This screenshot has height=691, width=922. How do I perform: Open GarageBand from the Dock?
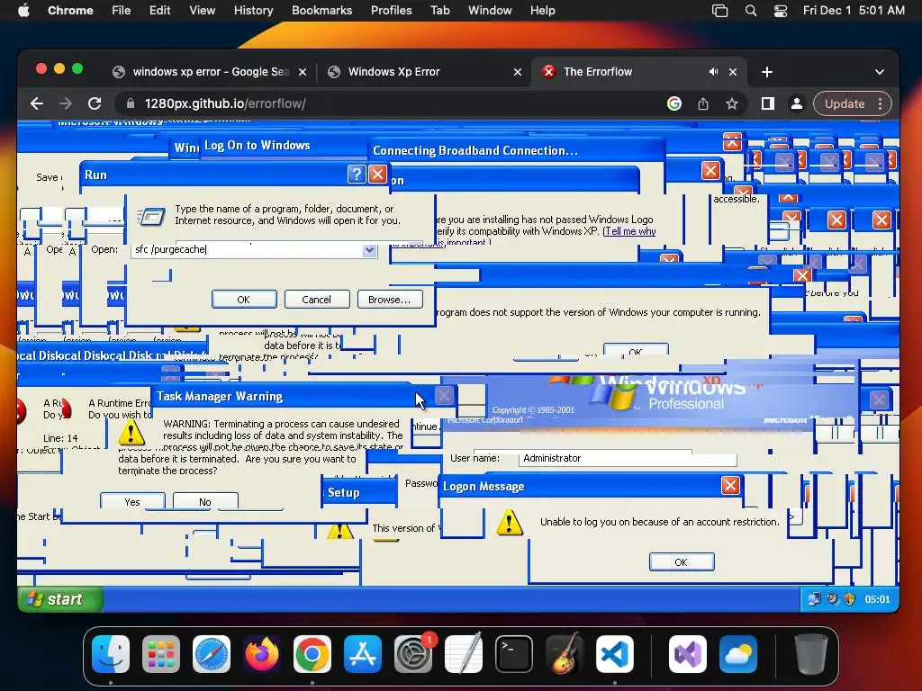coord(565,654)
